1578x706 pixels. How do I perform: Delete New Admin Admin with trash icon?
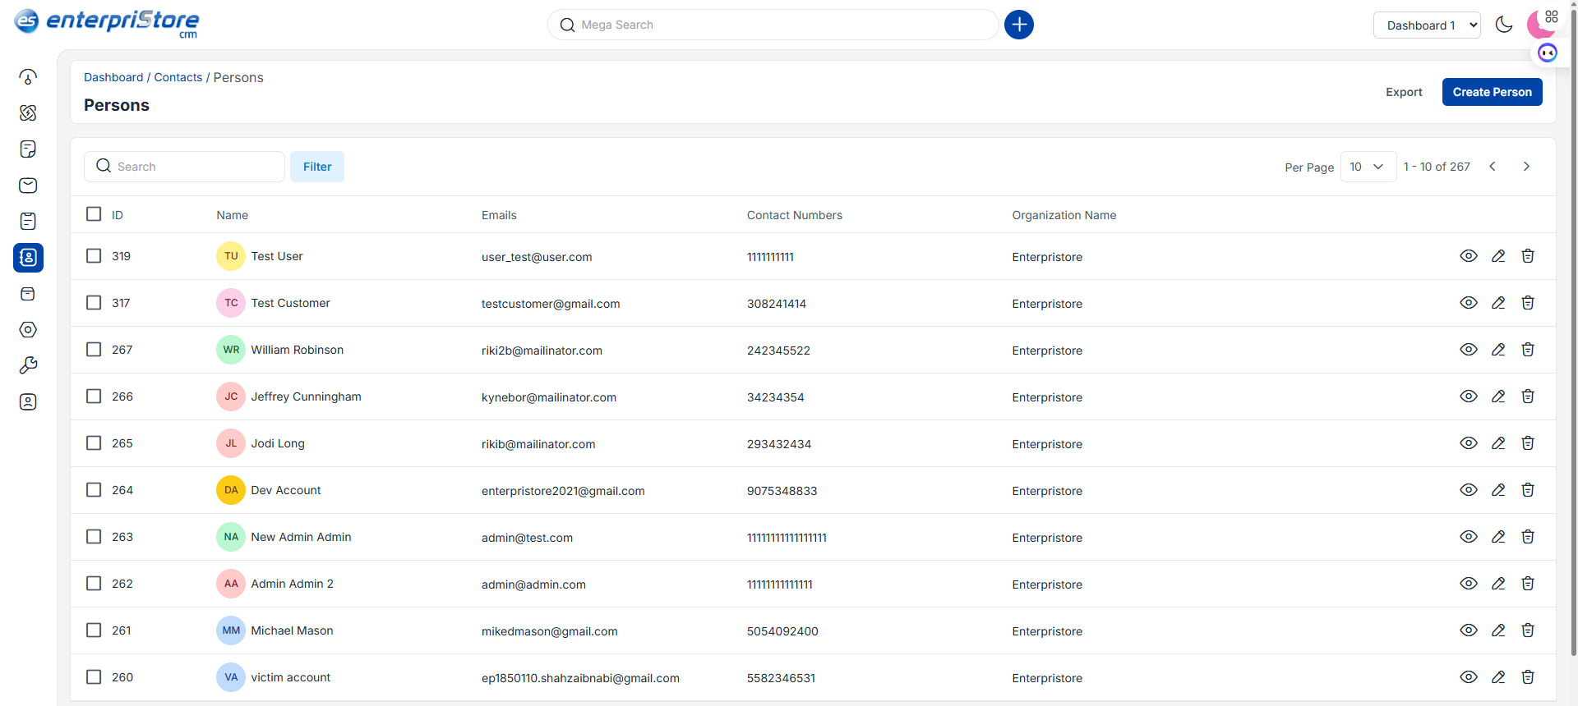click(1528, 537)
